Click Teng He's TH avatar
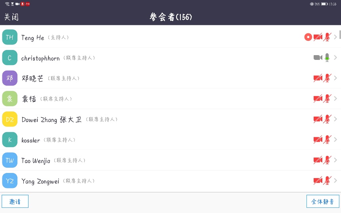This screenshot has width=341, height=213. (x=10, y=37)
